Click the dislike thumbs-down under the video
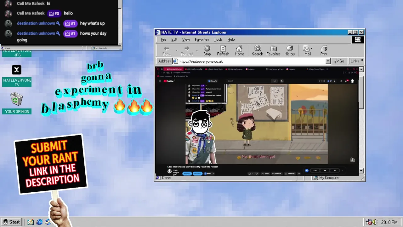This screenshot has height=227, width=403. (257, 173)
